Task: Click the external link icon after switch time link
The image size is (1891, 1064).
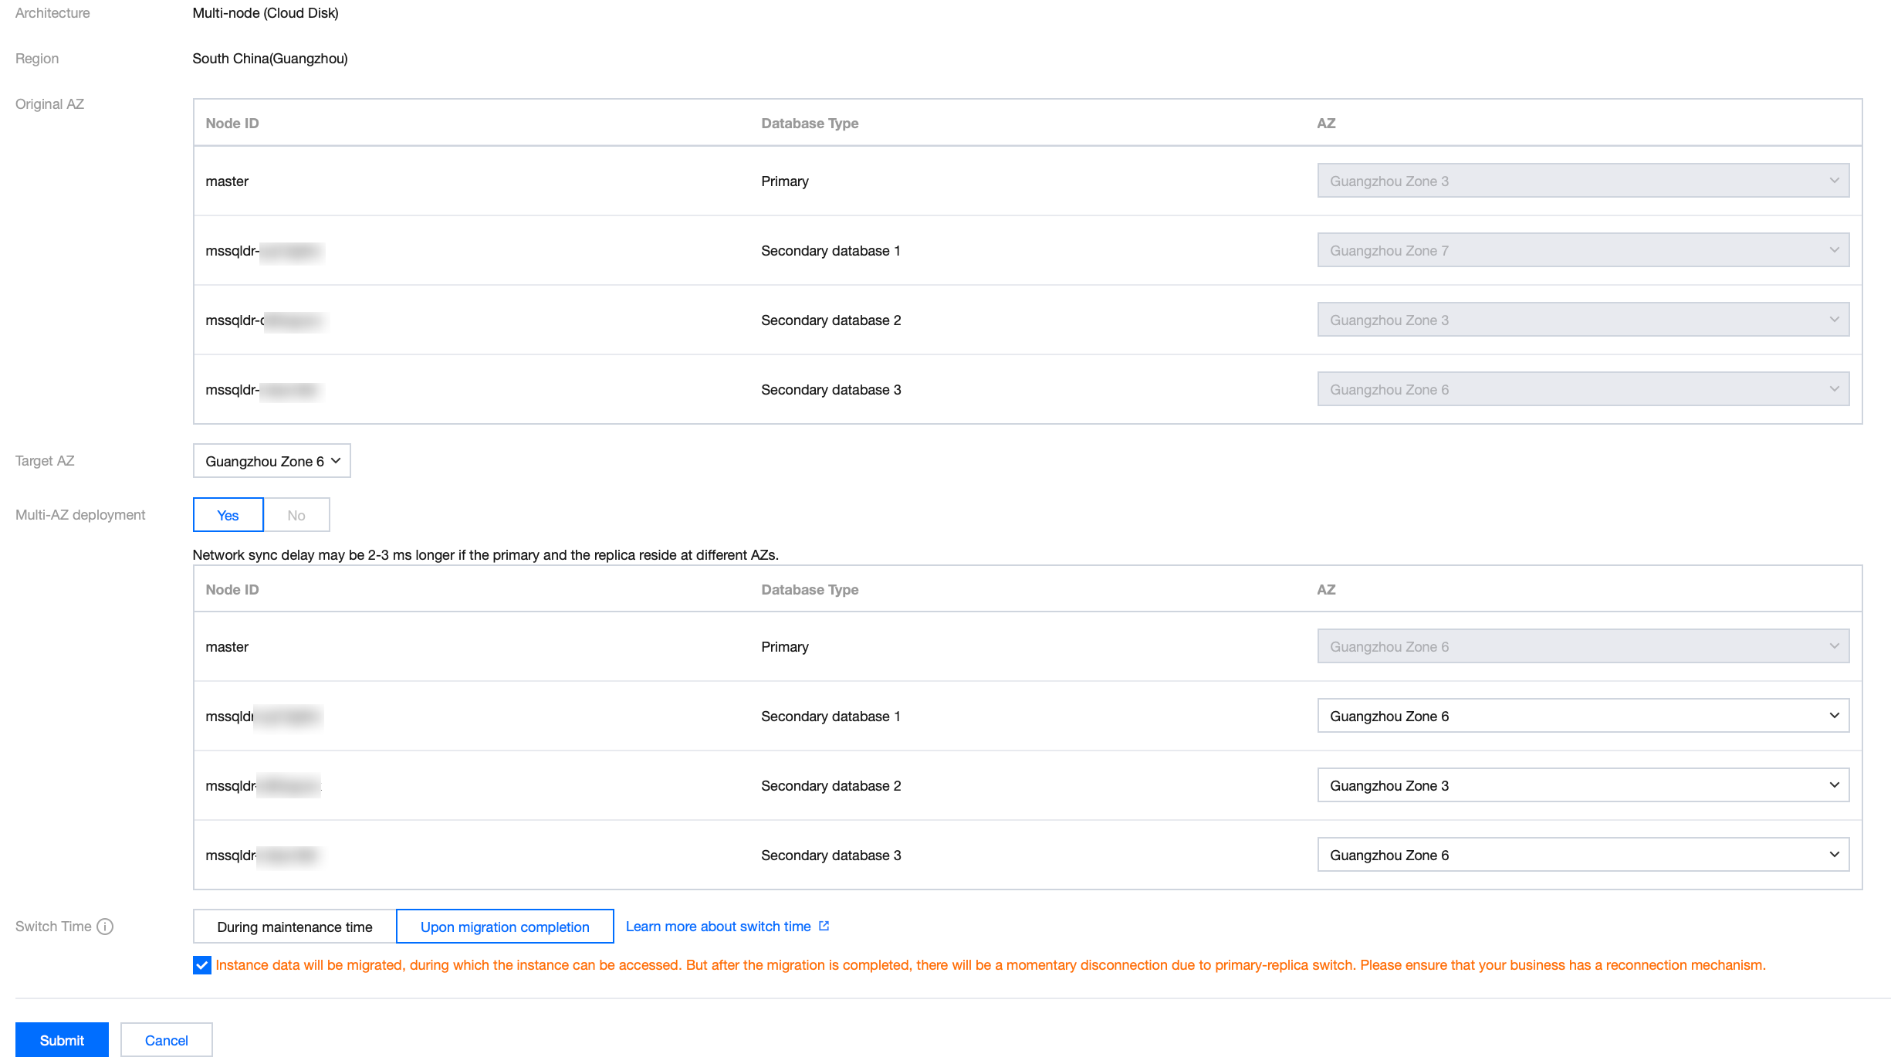Action: pos(824,926)
